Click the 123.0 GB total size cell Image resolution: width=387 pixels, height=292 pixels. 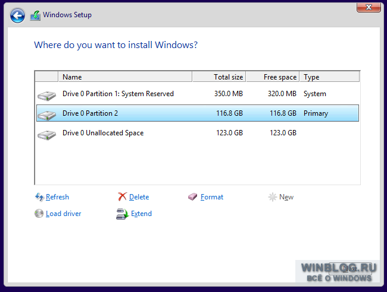pyautogui.click(x=230, y=133)
